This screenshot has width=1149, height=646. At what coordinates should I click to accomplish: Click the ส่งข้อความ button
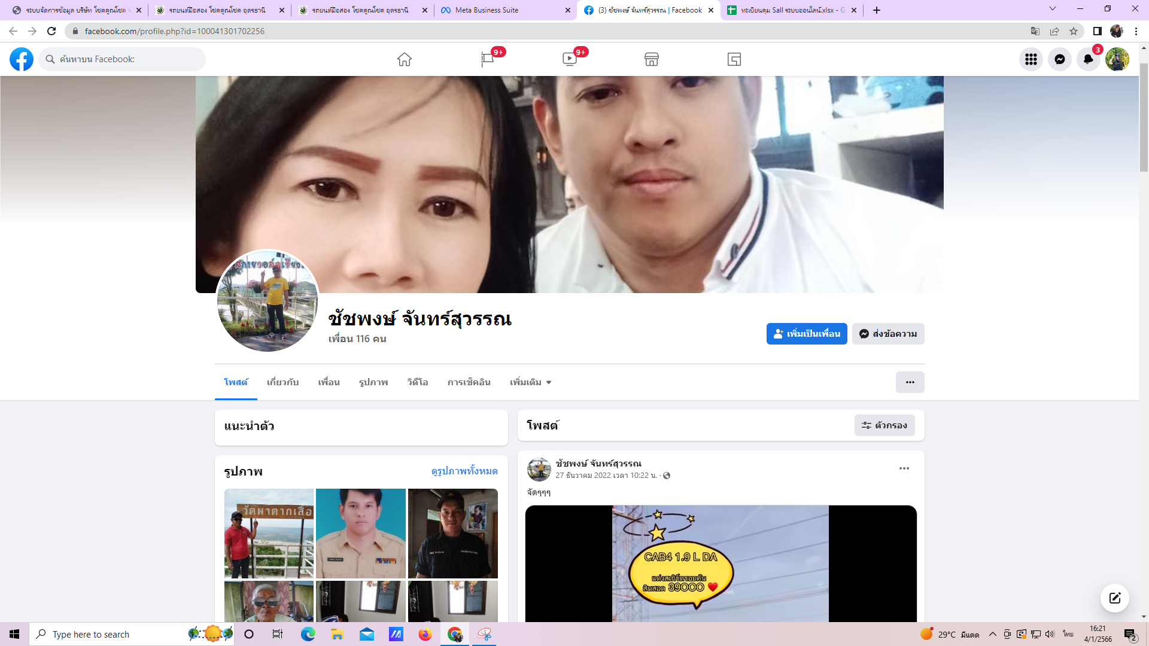(x=888, y=334)
